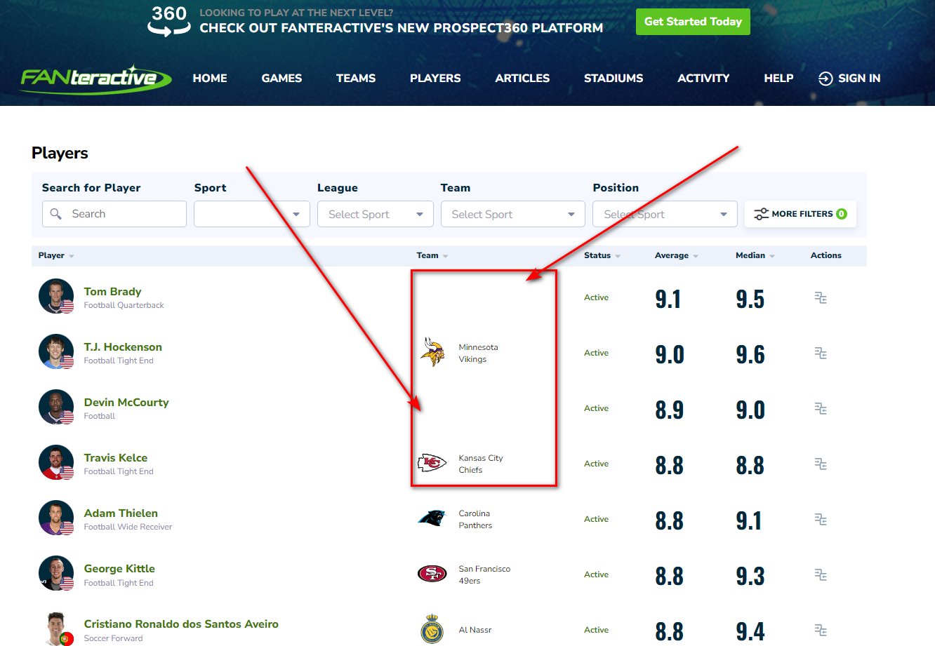Click the Get Started Today button
Image resolution: width=935 pixels, height=646 pixels.
coord(693,22)
